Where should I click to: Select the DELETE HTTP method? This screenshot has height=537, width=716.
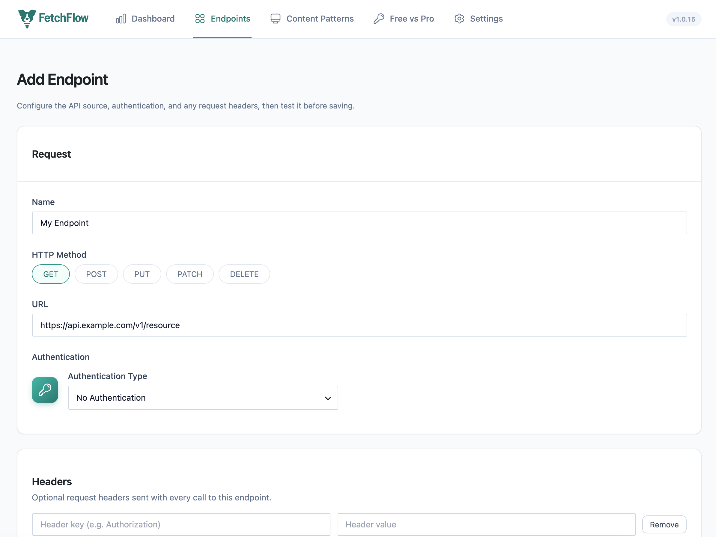[x=244, y=274]
